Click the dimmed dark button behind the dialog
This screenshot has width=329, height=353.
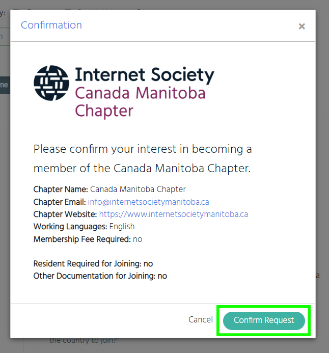[5, 85]
